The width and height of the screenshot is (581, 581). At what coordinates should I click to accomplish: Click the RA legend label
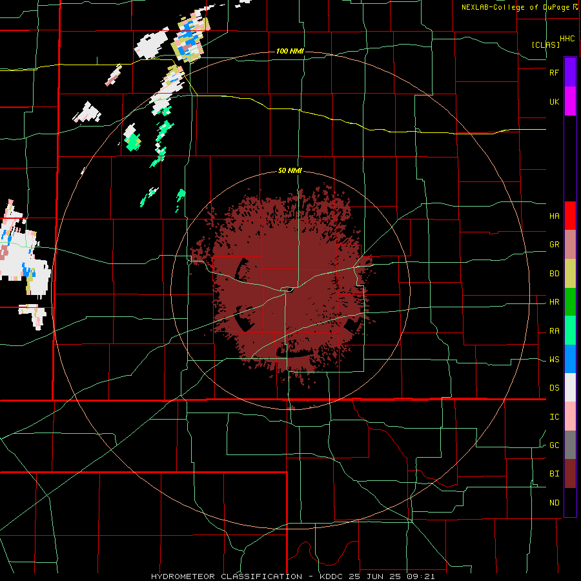[554, 331]
